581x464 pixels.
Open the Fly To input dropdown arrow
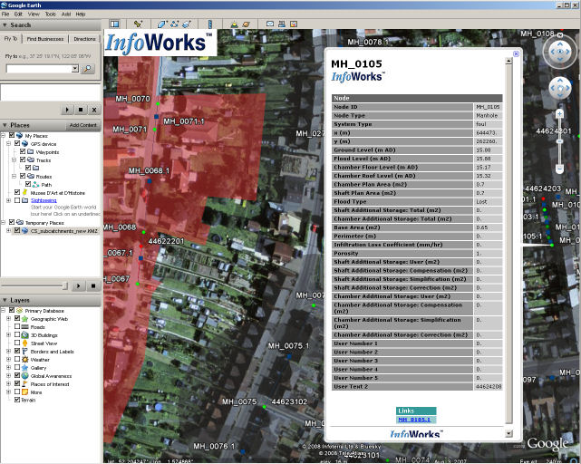click(x=75, y=69)
